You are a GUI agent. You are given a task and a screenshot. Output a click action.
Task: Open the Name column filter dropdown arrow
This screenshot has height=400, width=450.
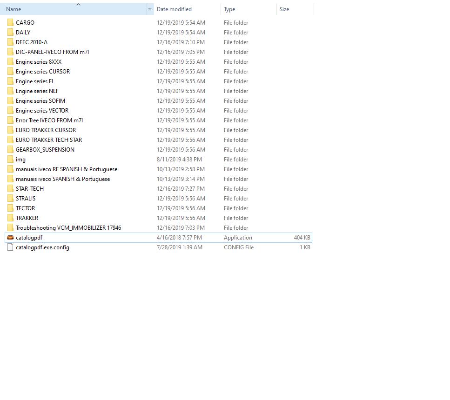150,9
